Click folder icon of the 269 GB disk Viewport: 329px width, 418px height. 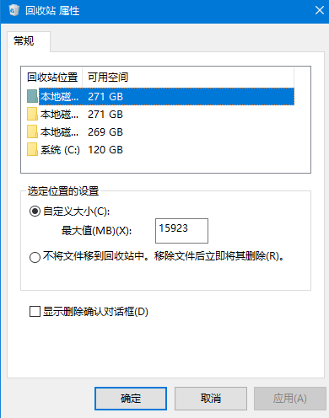[x=32, y=131]
